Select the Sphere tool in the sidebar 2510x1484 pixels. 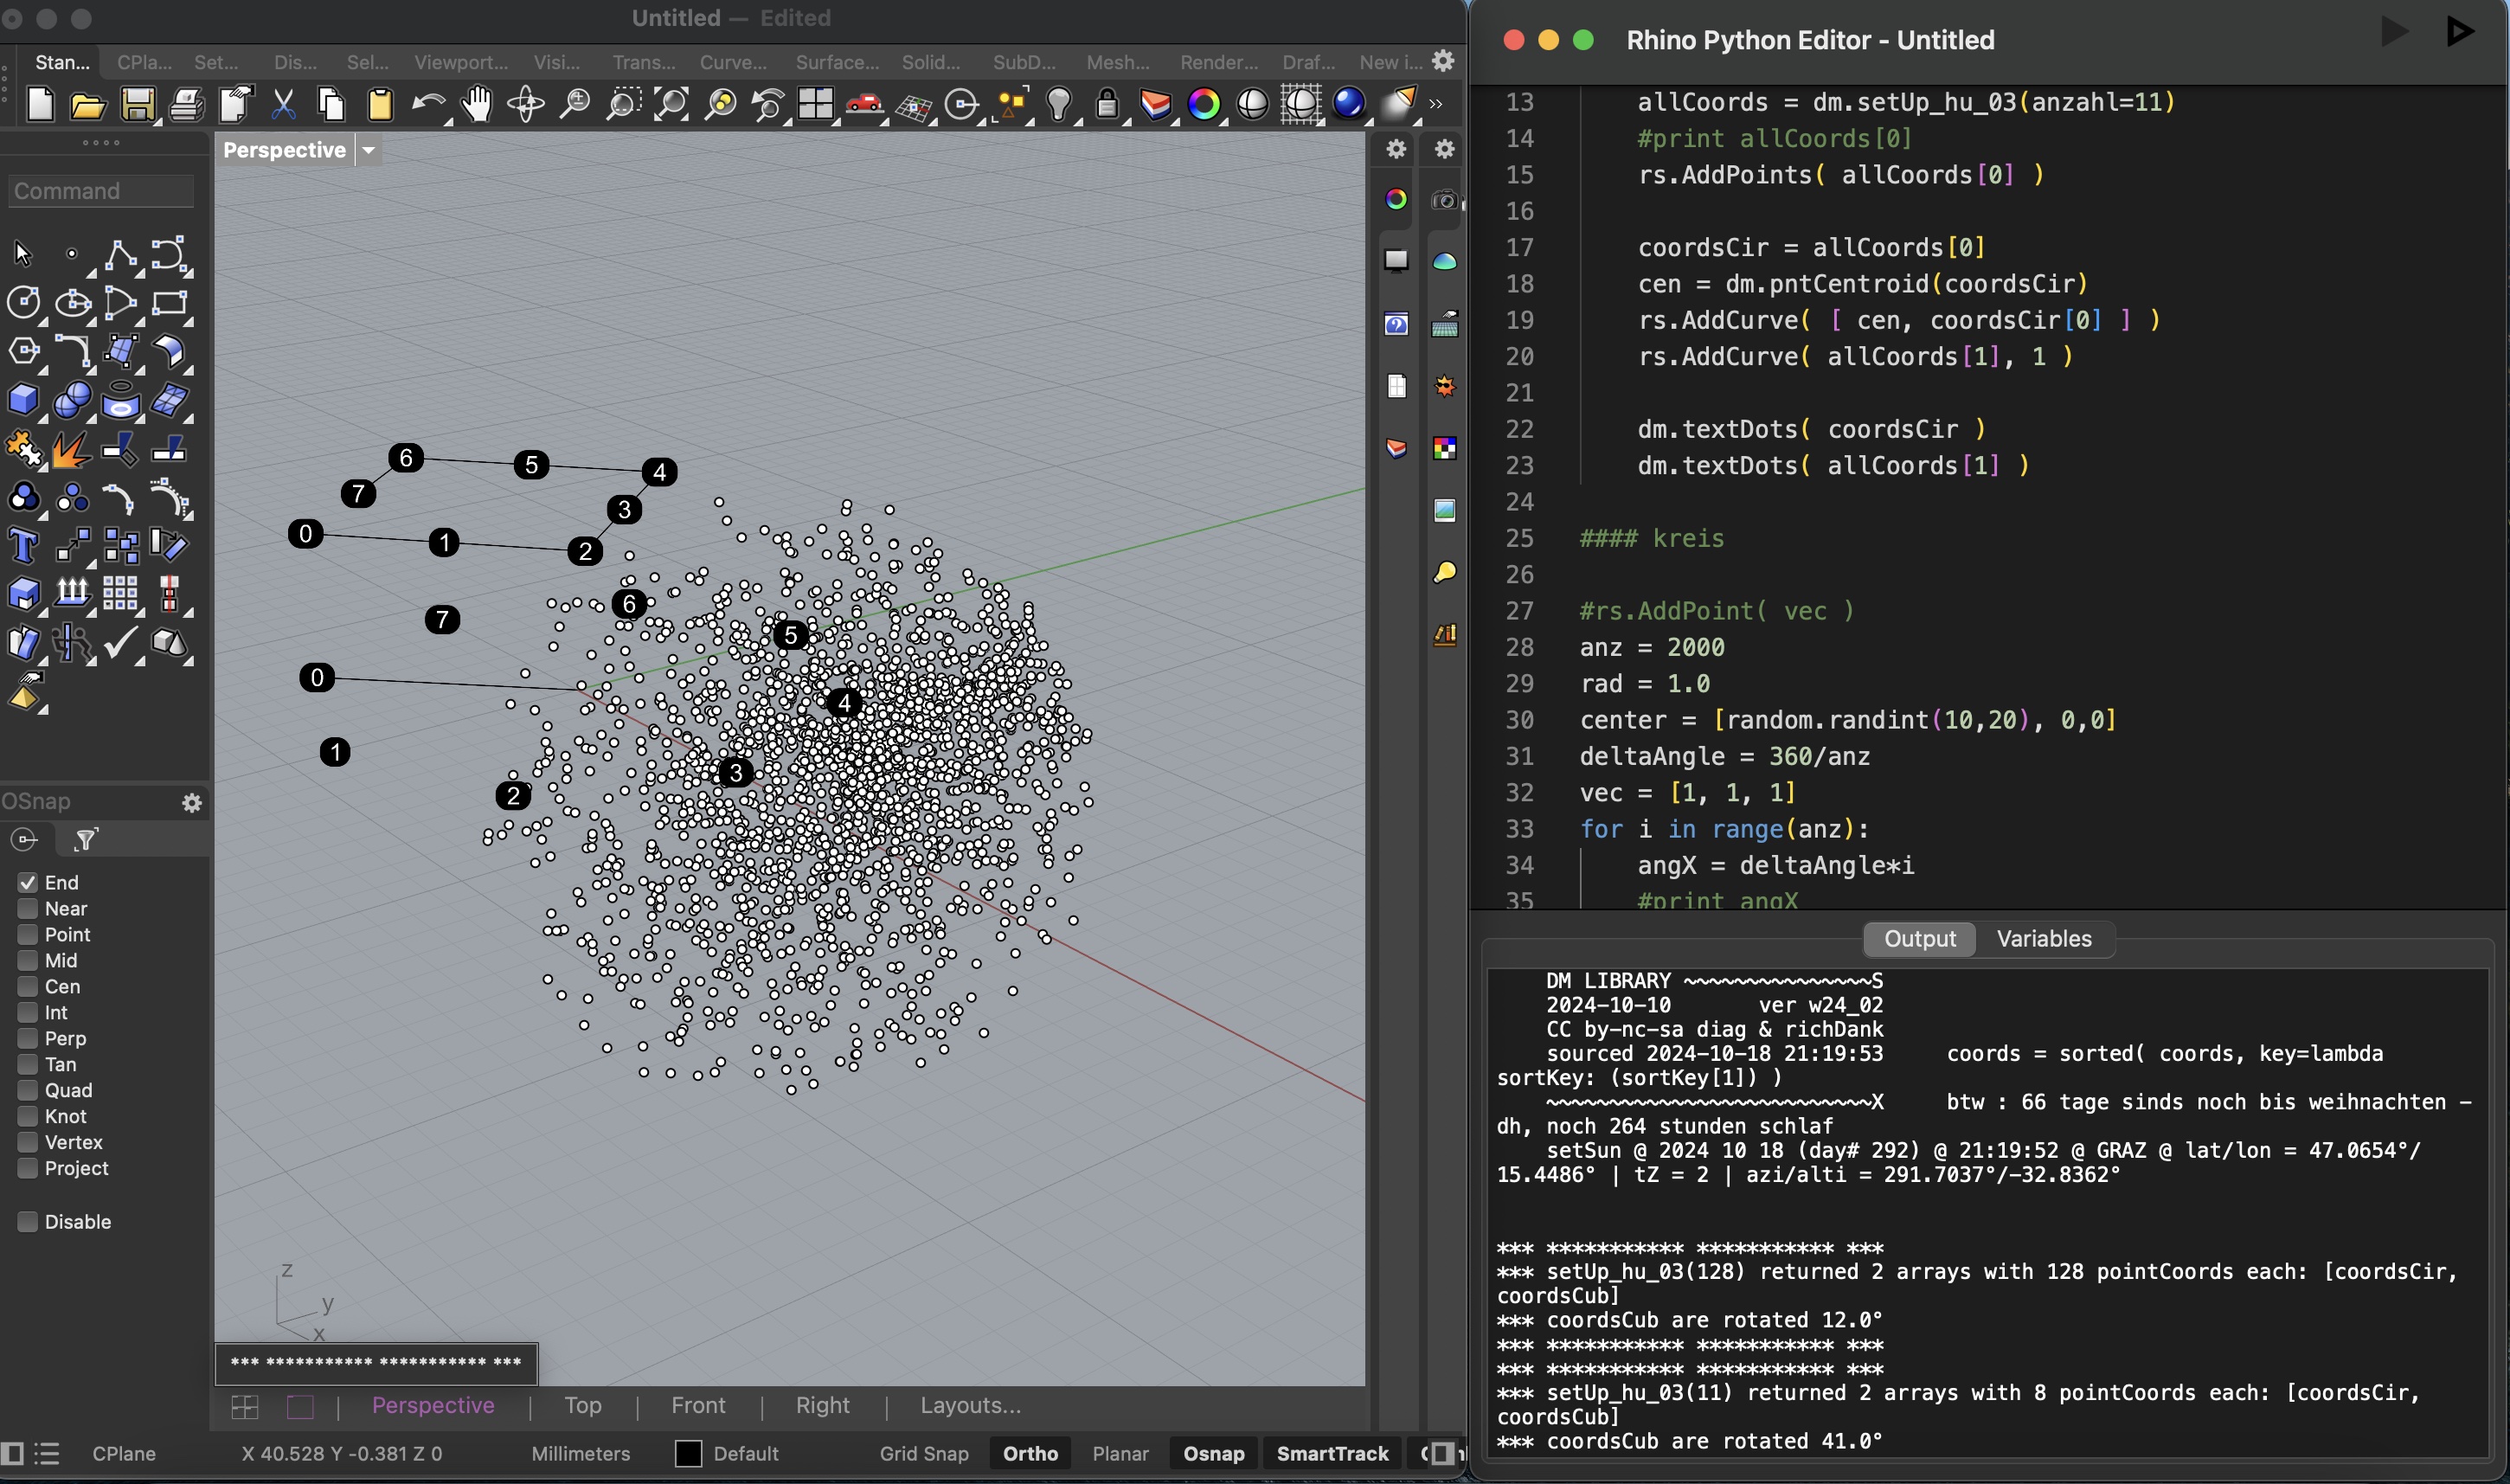72,400
